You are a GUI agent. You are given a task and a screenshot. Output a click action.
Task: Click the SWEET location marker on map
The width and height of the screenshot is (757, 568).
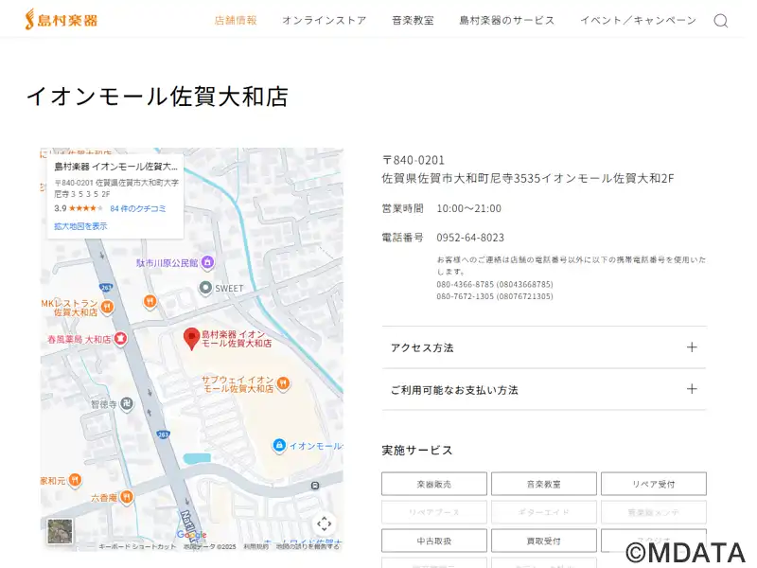click(205, 288)
